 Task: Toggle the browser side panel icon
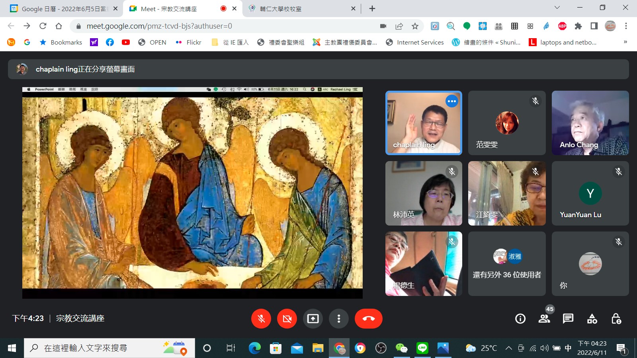(x=594, y=26)
